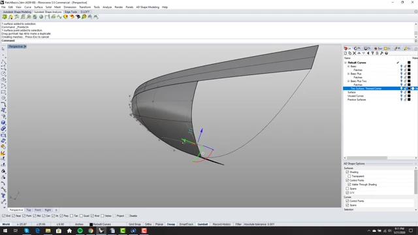Viewport: 418px width, 235px height.
Task: Open Skype from the Windows taskbar
Action: [x=27, y=230]
